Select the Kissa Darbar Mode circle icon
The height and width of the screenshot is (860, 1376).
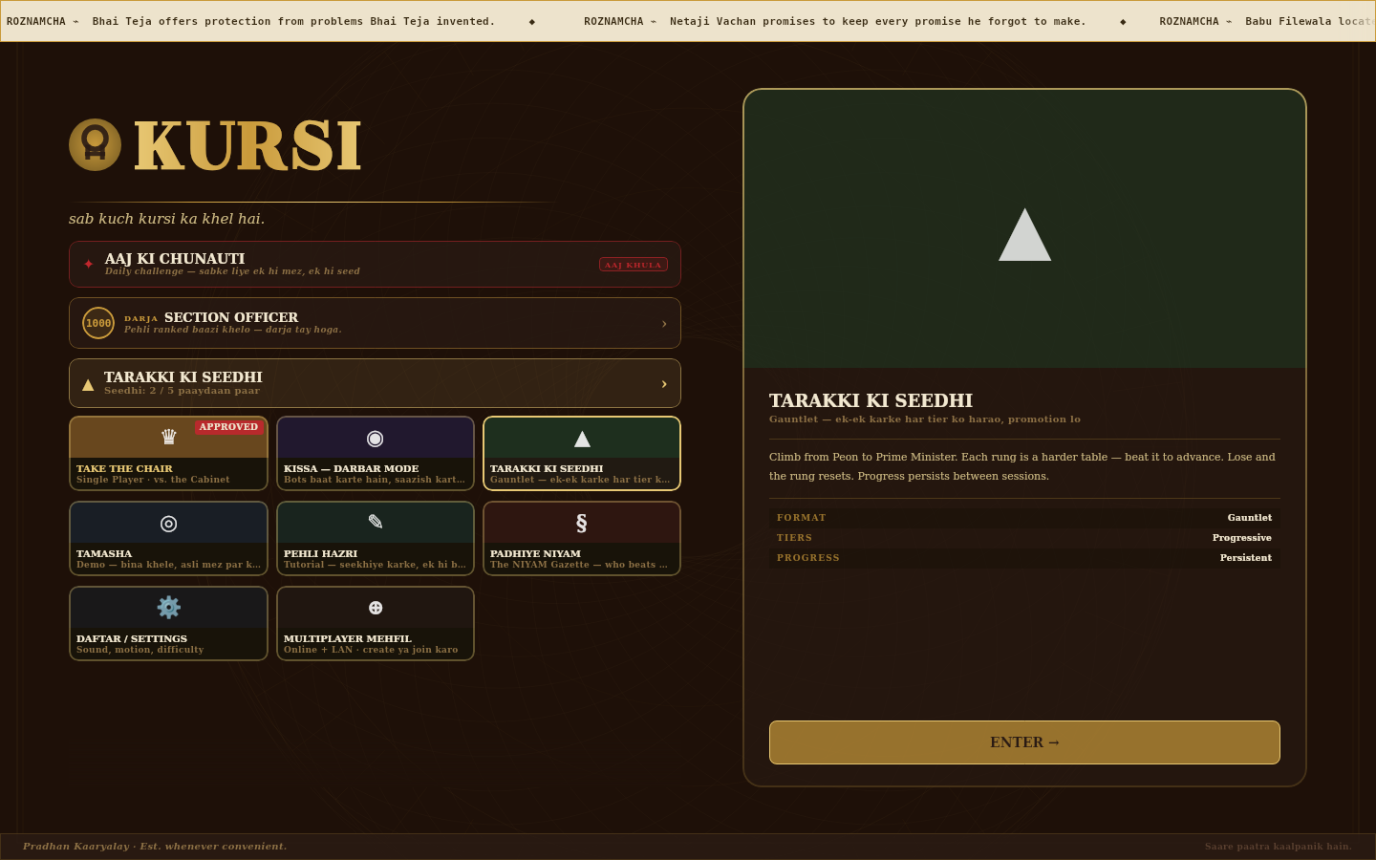point(375,438)
